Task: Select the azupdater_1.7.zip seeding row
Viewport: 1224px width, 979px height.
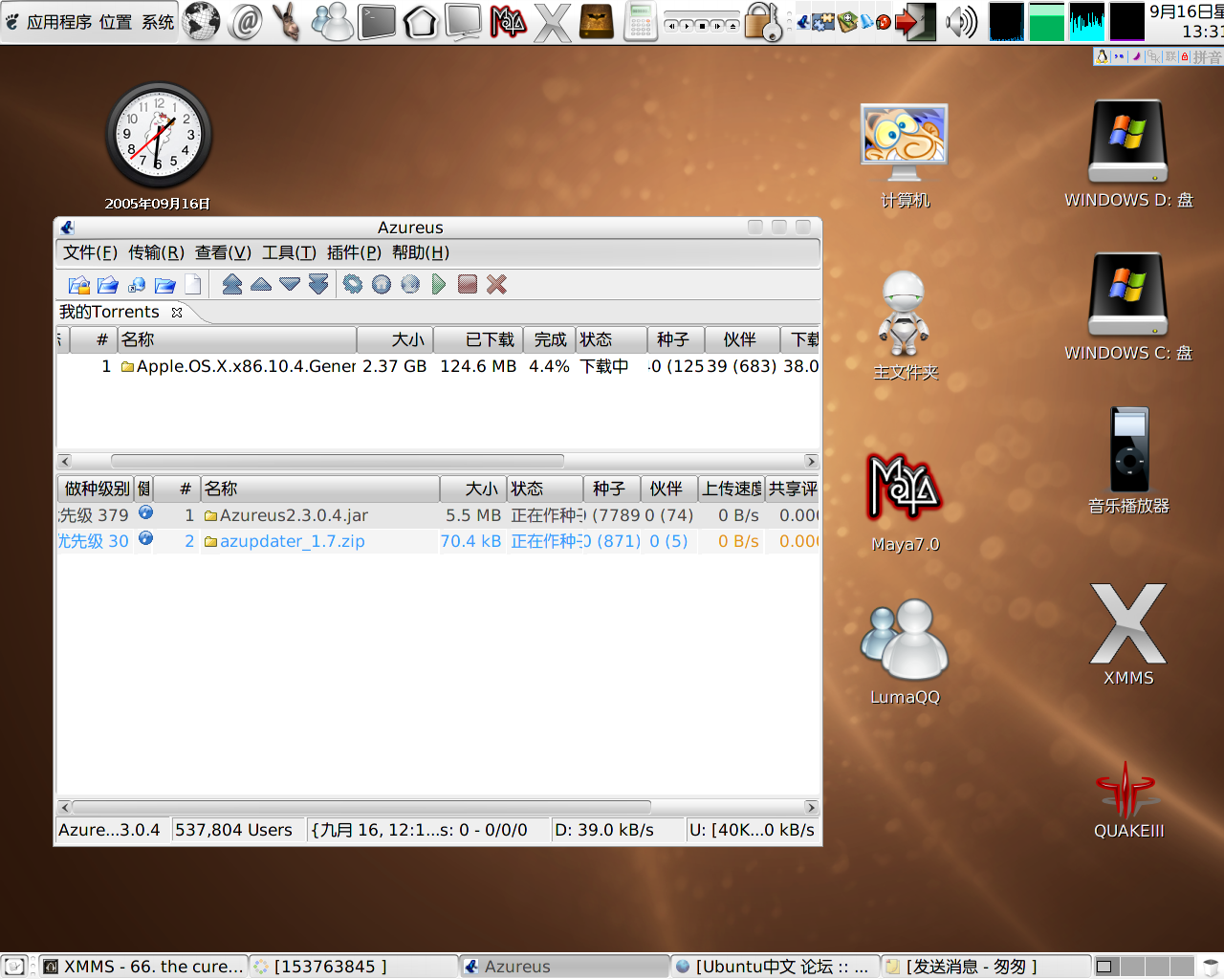Action: (x=439, y=541)
